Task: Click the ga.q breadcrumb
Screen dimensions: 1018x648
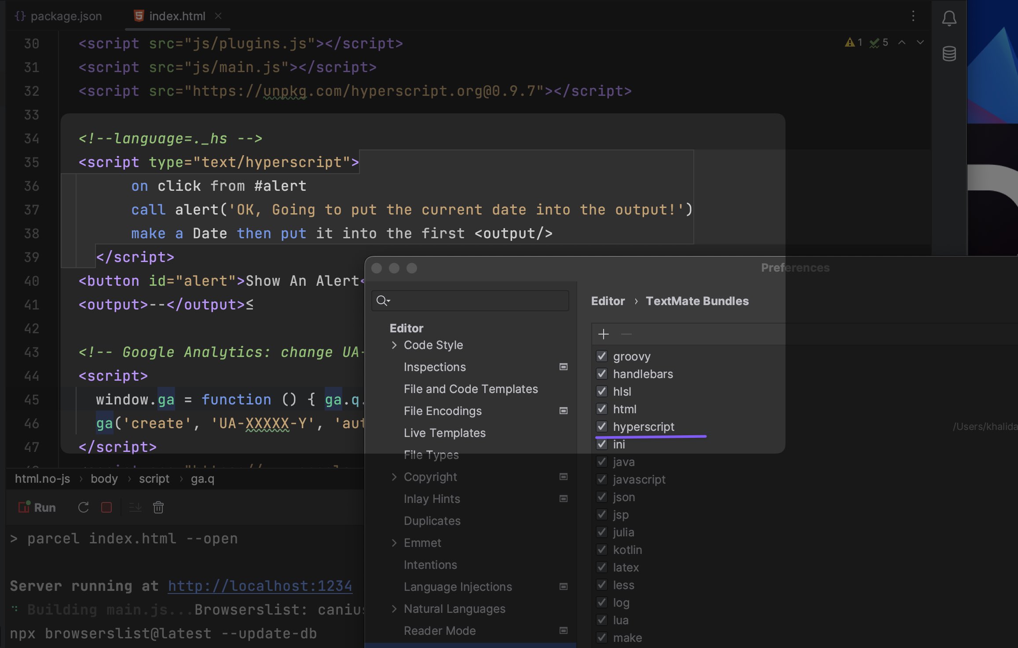Action: coord(202,479)
